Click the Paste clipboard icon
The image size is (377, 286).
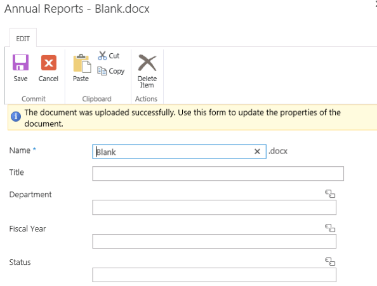[x=82, y=63]
